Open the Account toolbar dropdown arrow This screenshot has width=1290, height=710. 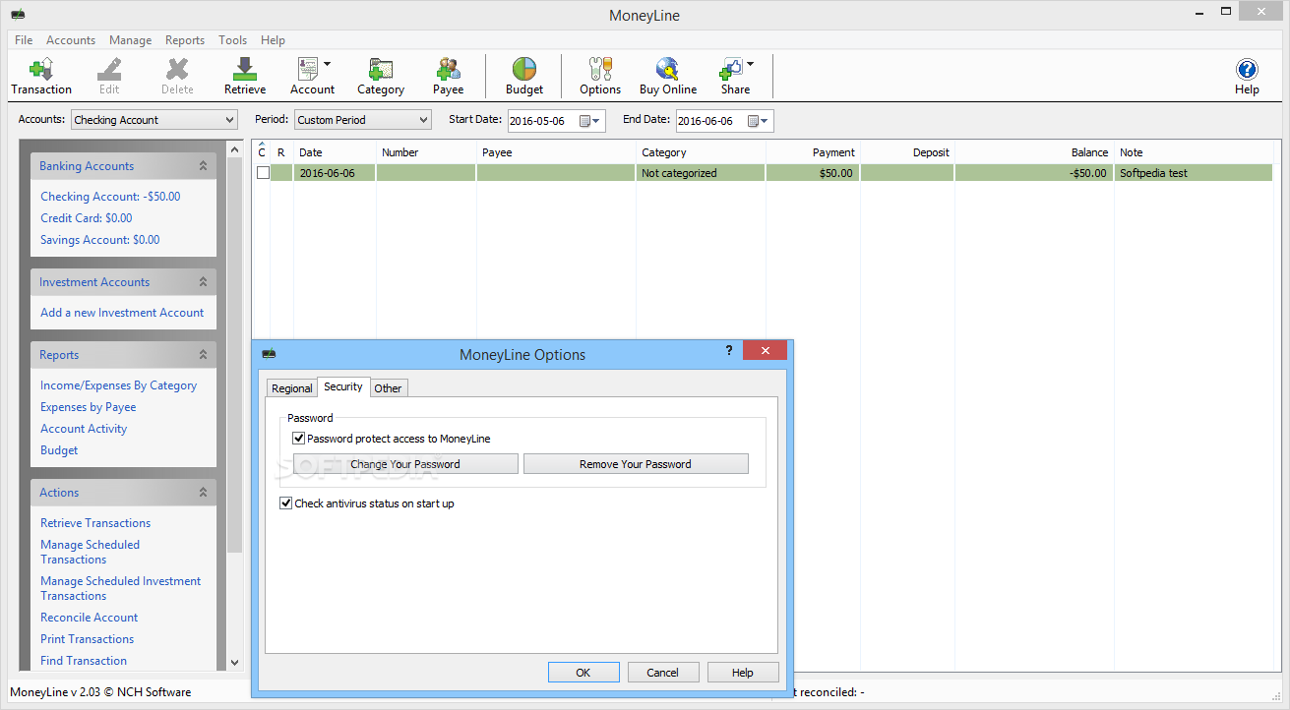click(328, 64)
